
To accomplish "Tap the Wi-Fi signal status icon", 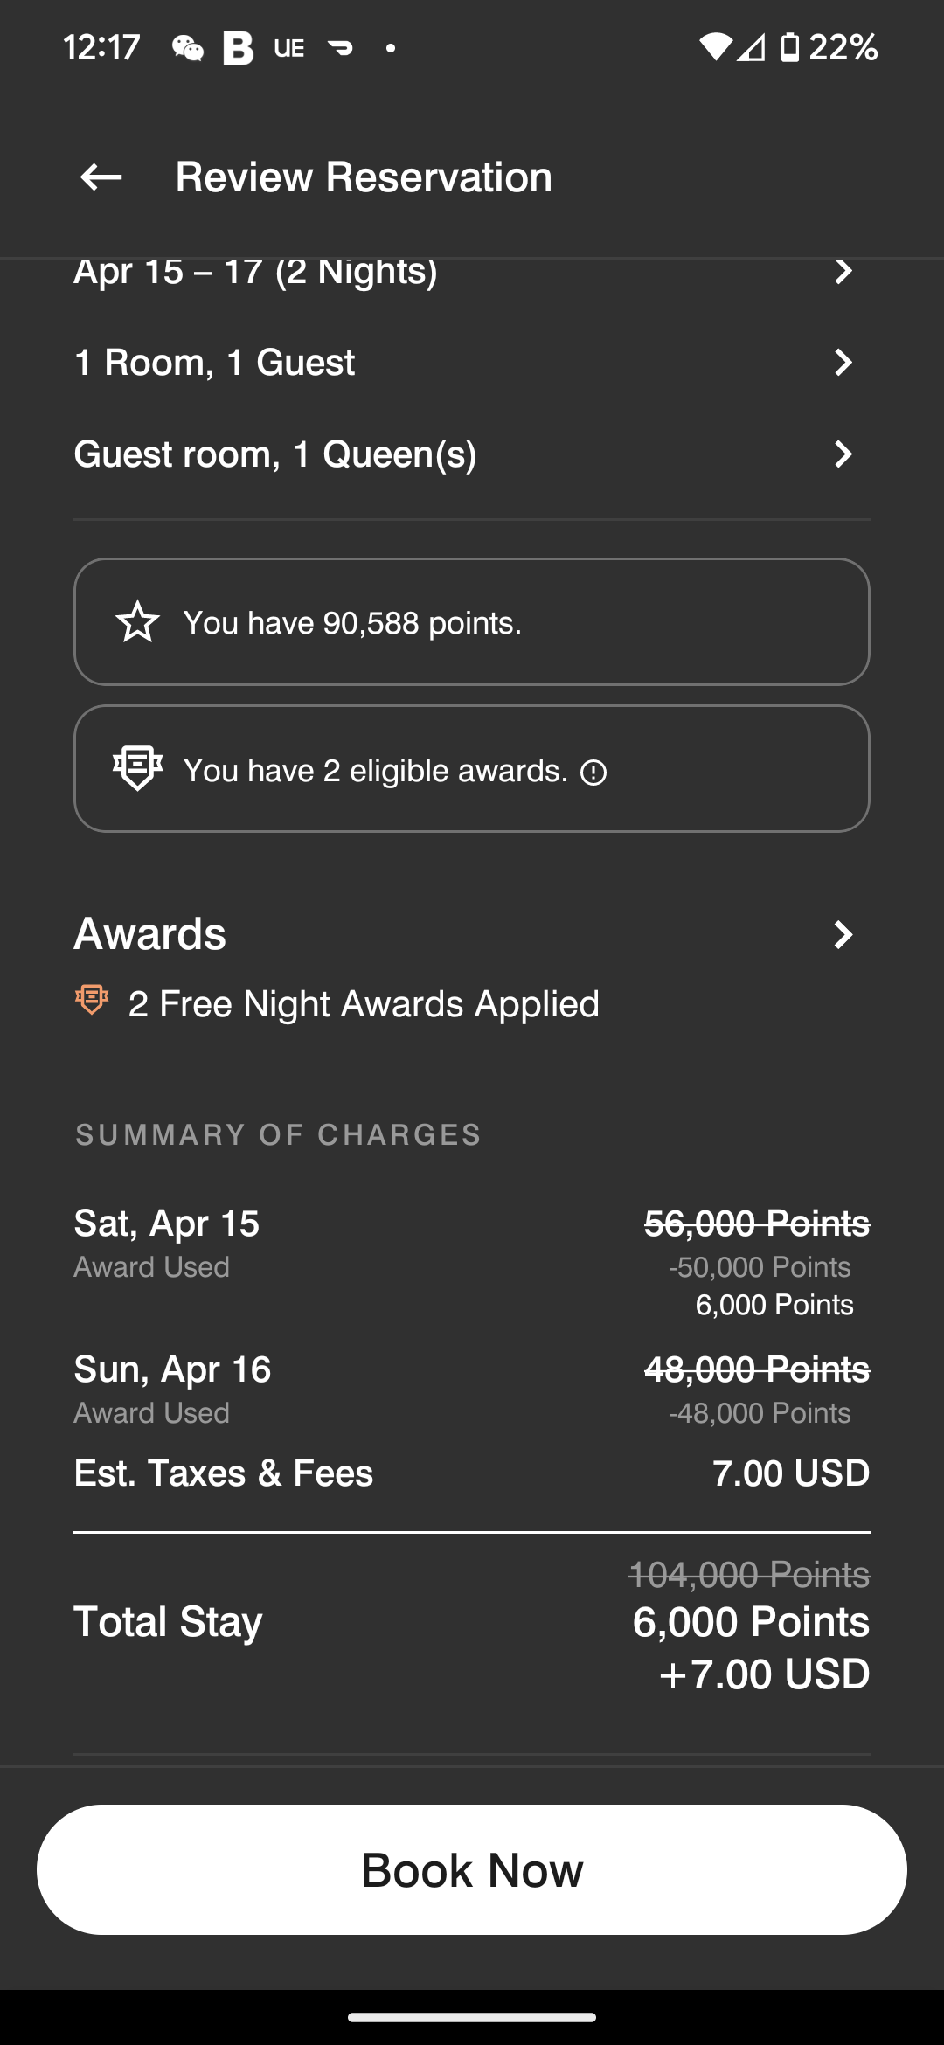I will coord(715,48).
